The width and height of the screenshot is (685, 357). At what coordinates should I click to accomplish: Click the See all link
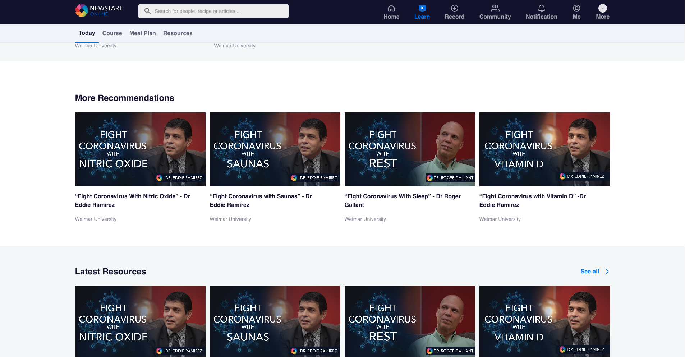[x=589, y=272]
